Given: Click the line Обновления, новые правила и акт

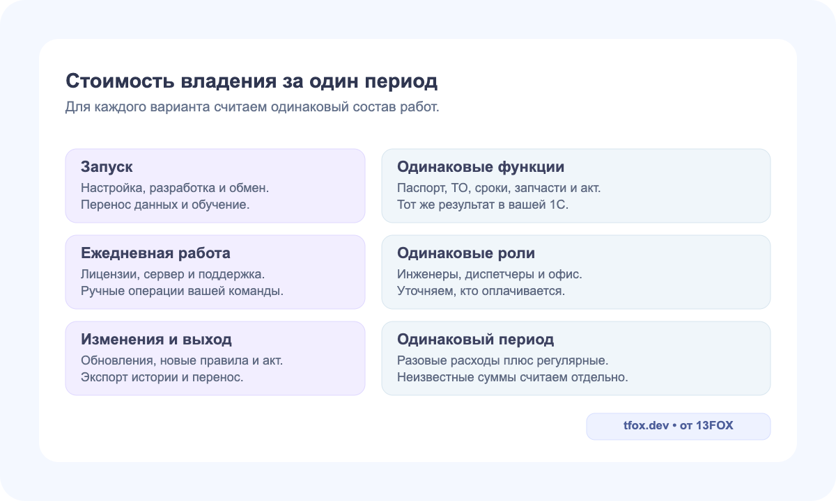Looking at the screenshot, I should coord(182,360).
